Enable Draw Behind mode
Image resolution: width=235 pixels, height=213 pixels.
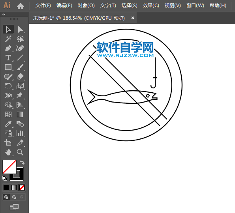click(x=14, y=197)
